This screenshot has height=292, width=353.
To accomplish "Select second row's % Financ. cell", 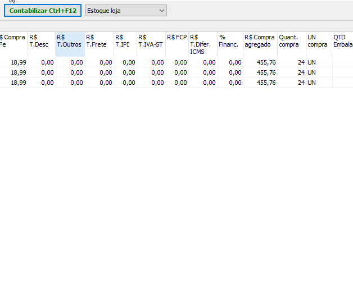I will pyautogui.click(x=230, y=72).
